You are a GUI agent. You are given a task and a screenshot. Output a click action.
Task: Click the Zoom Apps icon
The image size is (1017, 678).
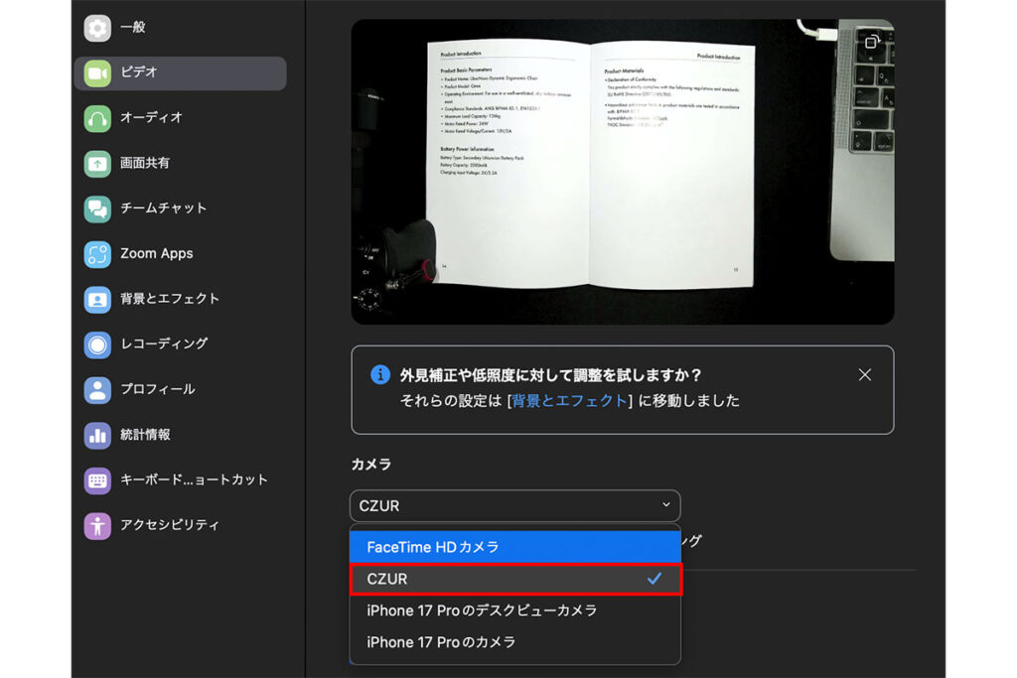(x=97, y=254)
